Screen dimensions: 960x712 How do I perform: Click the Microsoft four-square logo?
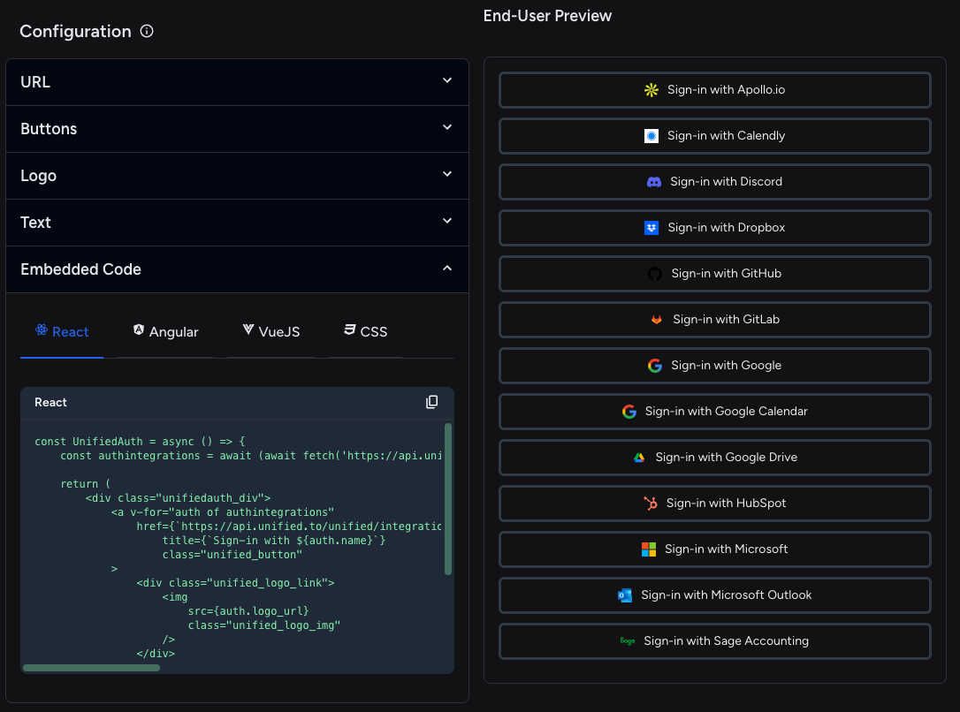click(649, 549)
